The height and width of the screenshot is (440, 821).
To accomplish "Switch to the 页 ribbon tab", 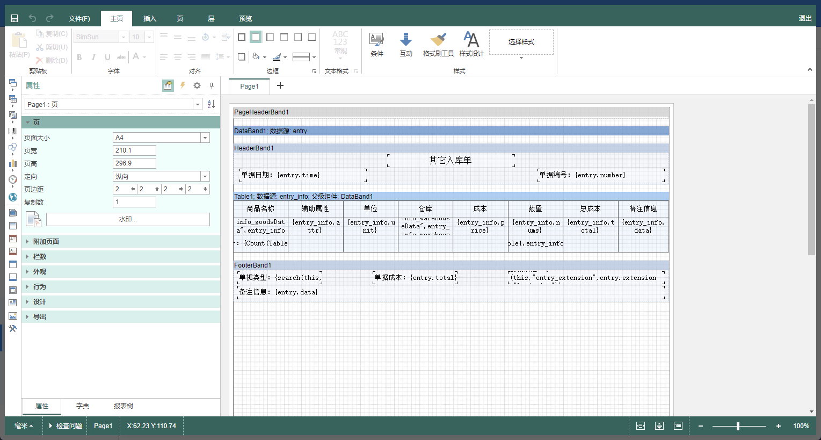I will (180, 18).
